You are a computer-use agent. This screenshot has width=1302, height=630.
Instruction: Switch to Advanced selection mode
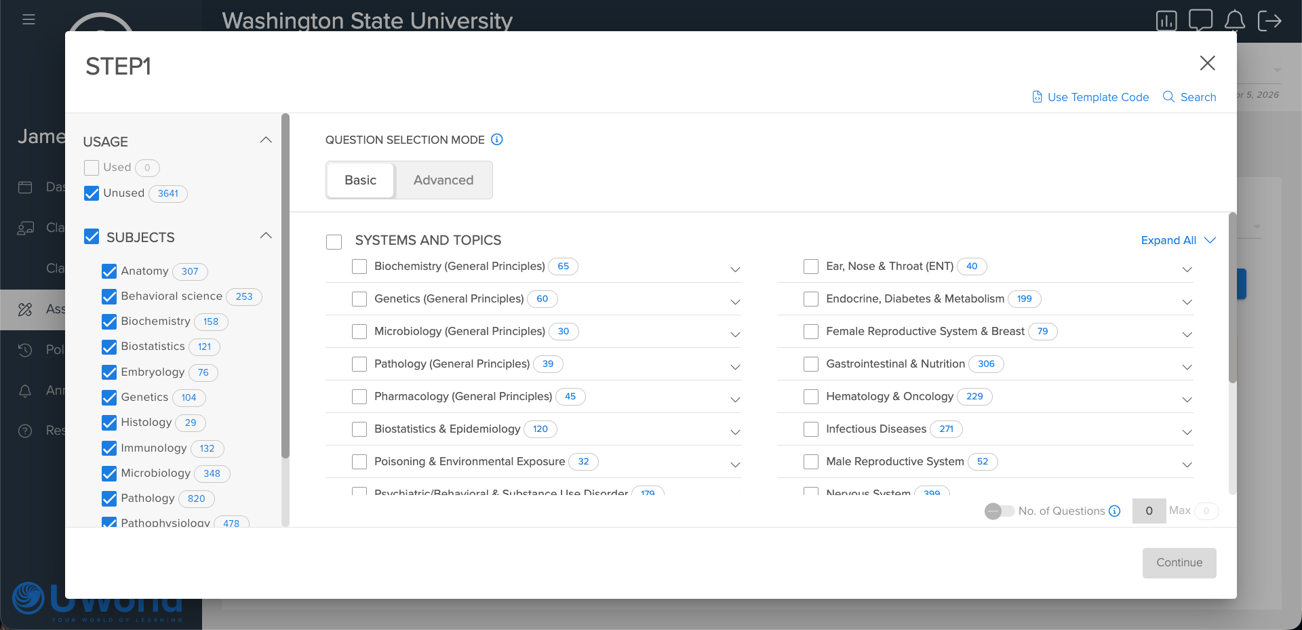[x=443, y=180]
